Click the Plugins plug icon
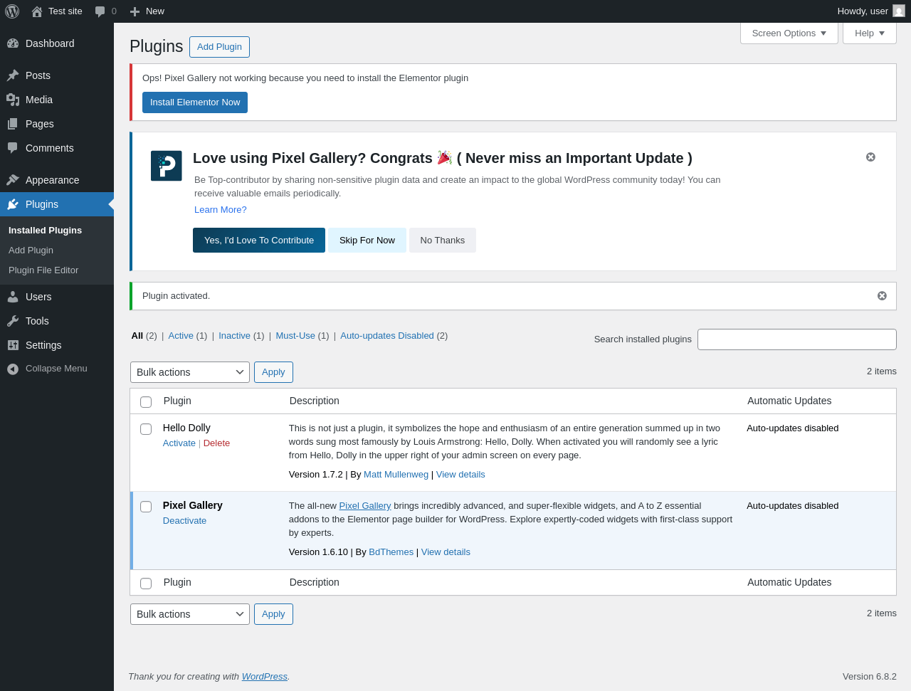This screenshot has height=691, width=911. tap(13, 204)
